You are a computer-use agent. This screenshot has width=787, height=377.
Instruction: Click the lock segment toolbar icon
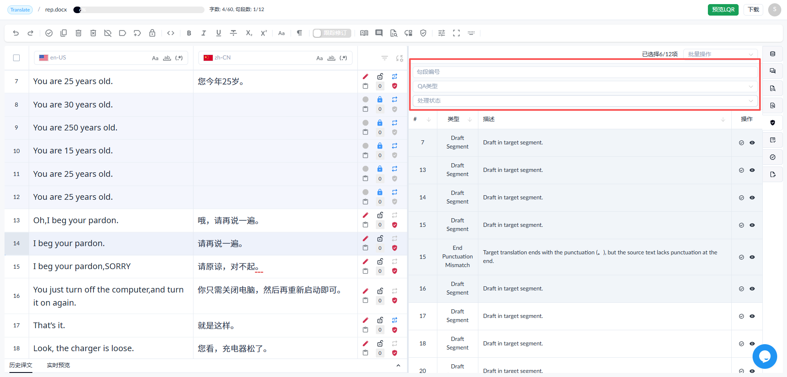tap(152, 33)
